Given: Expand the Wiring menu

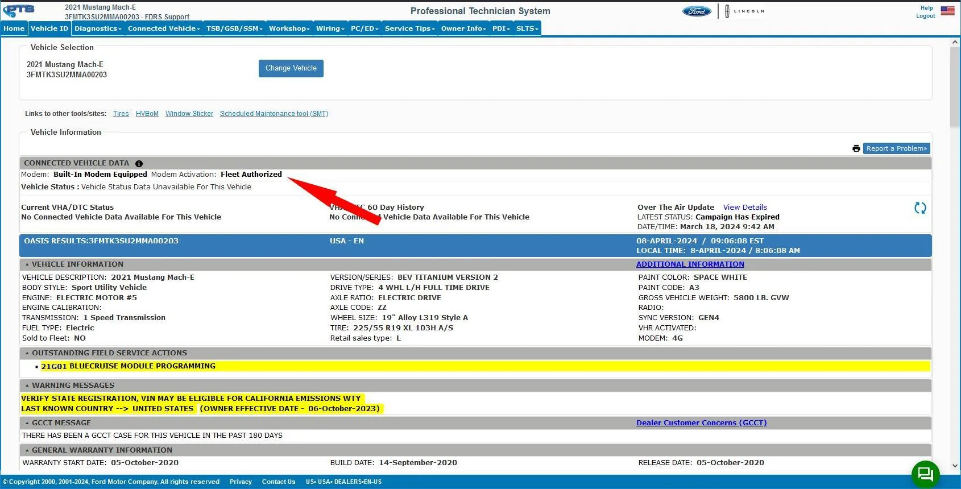Looking at the screenshot, I should pos(330,28).
